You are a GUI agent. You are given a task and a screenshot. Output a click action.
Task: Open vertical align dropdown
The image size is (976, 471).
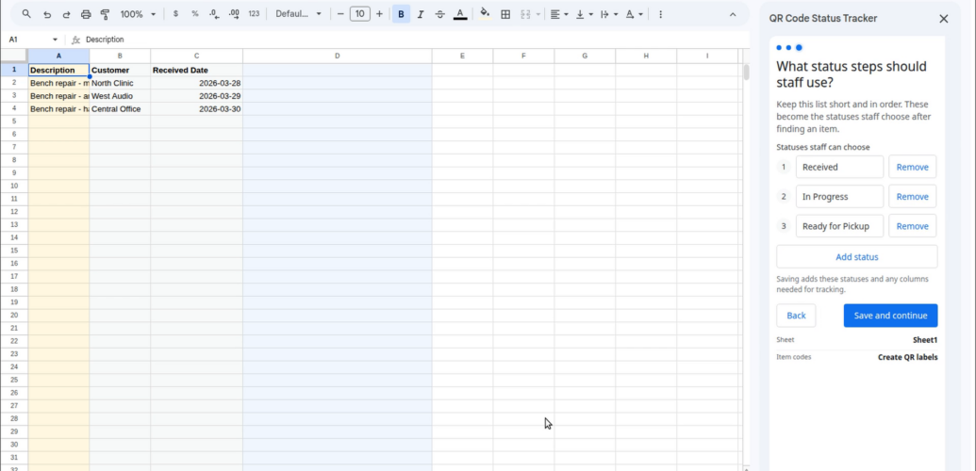pyautogui.click(x=584, y=14)
